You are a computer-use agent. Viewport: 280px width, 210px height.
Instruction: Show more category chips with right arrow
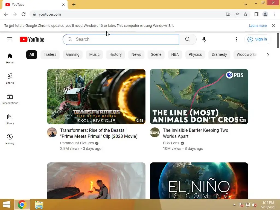(268, 55)
